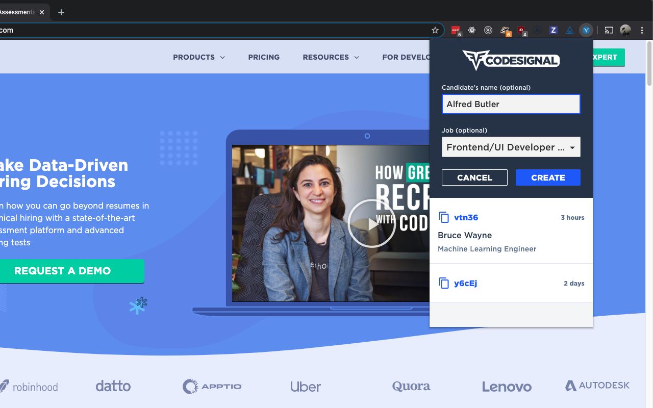Expand the Products menu
Viewport: 653px width, 408px height.
click(199, 57)
